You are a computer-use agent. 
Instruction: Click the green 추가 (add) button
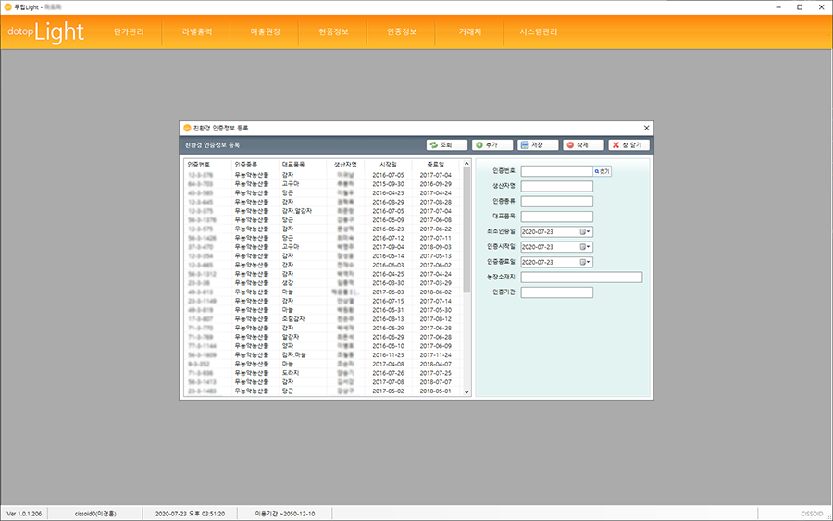coord(491,145)
